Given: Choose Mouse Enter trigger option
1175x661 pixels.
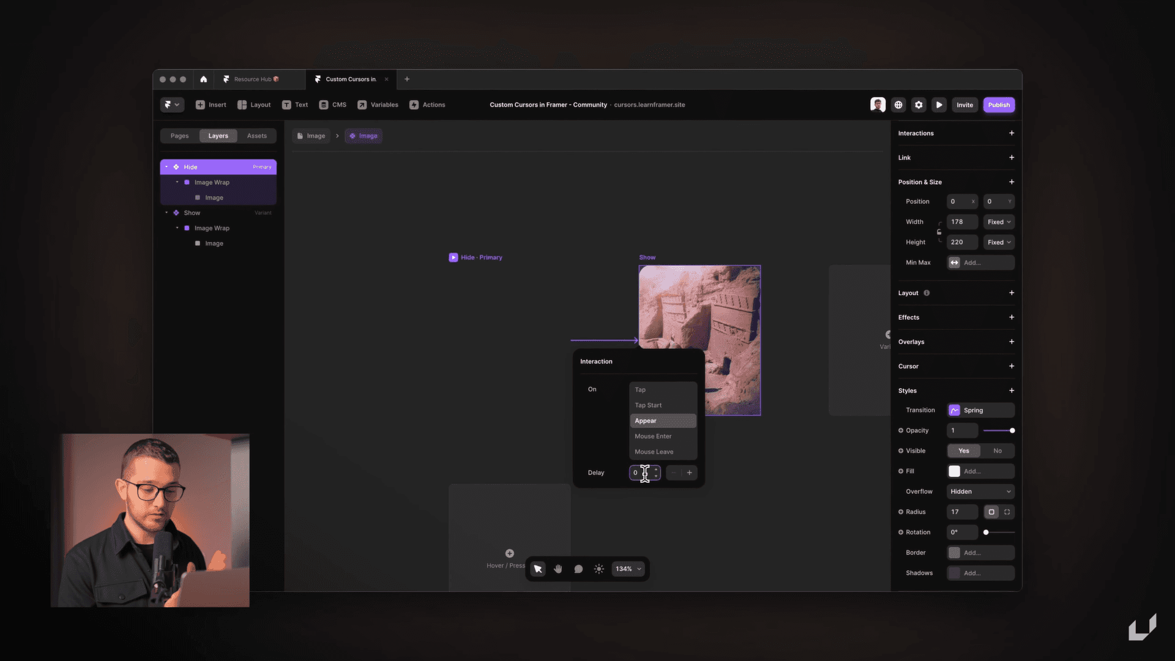Looking at the screenshot, I should (663, 436).
